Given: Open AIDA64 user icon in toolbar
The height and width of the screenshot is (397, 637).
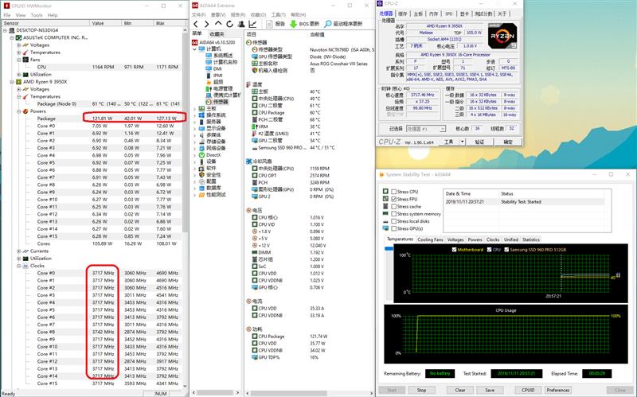Looking at the screenshot, I should 241,24.
